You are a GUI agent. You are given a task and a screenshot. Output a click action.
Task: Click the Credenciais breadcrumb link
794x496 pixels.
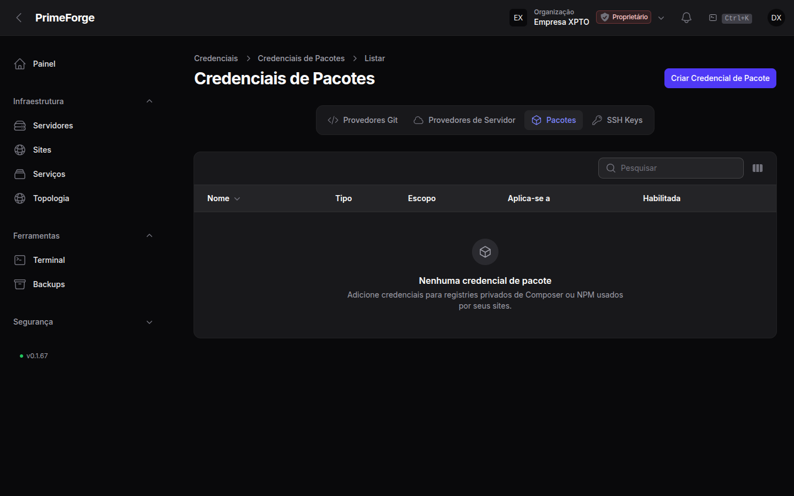[216, 58]
